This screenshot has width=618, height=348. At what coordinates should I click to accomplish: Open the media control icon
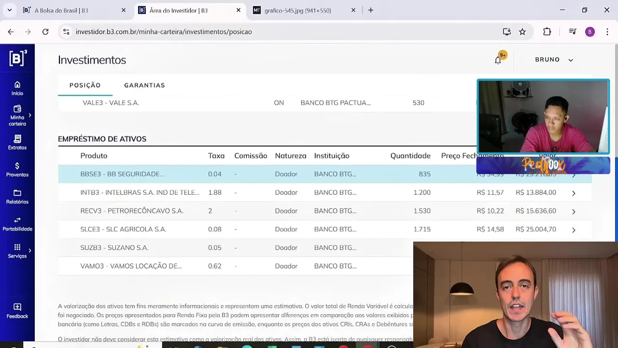pyautogui.click(x=573, y=32)
